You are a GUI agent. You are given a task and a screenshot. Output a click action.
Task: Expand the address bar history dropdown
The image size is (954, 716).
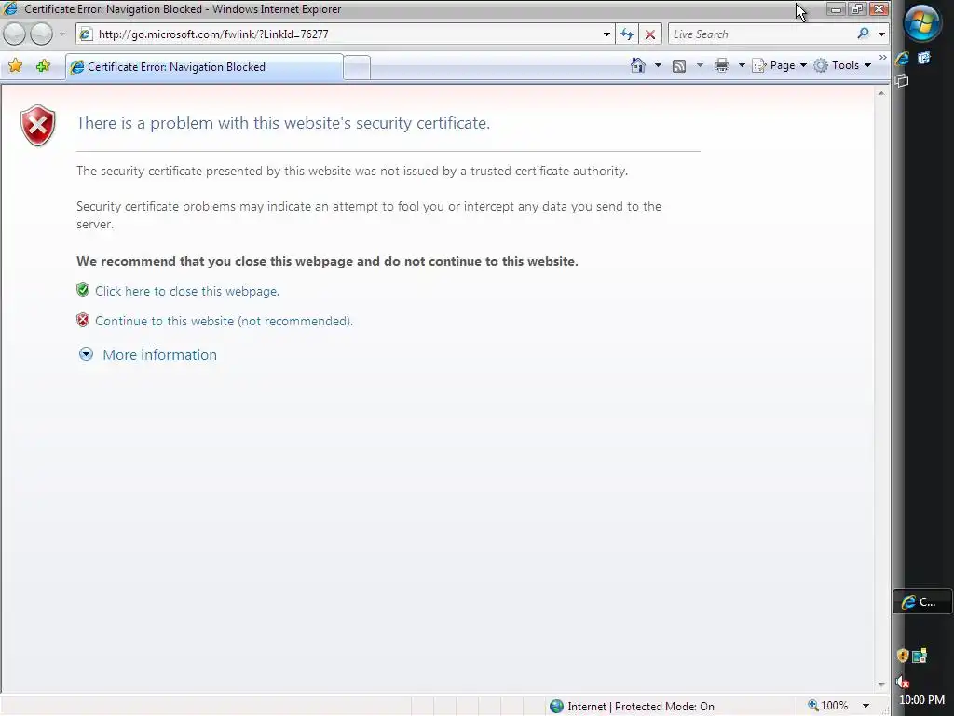point(606,34)
